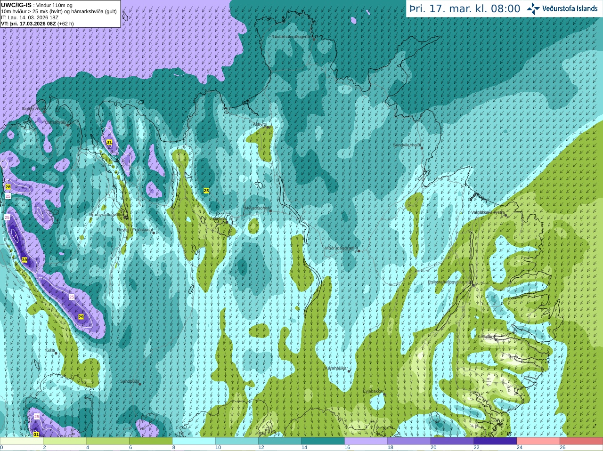Click the Sáta station label

50,350
